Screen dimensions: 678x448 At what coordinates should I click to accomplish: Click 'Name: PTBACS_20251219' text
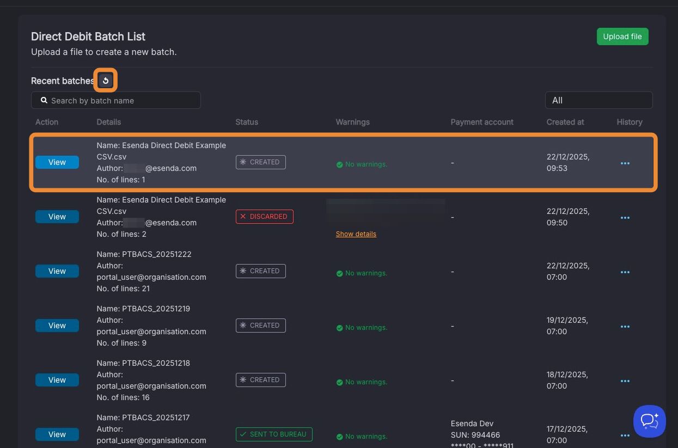143,309
